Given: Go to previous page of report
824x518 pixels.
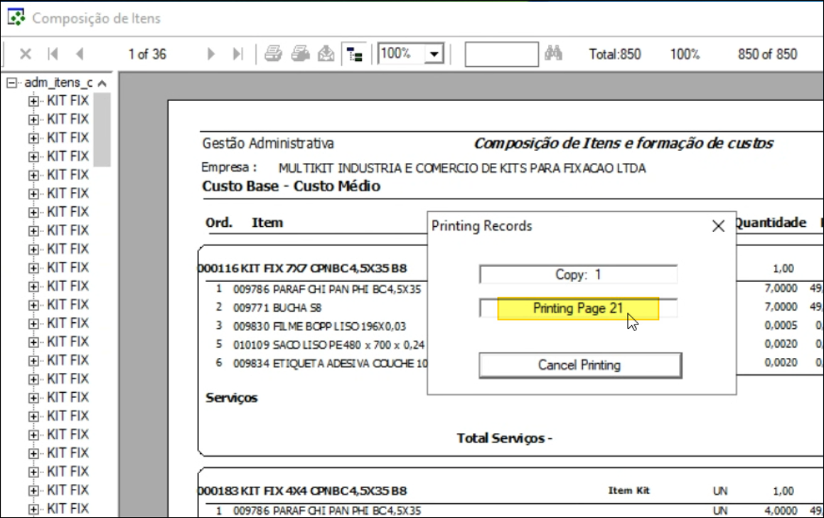Looking at the screenshot, I should 79,54.
